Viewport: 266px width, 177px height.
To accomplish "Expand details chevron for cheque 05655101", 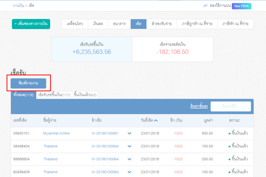I will 129,133.
